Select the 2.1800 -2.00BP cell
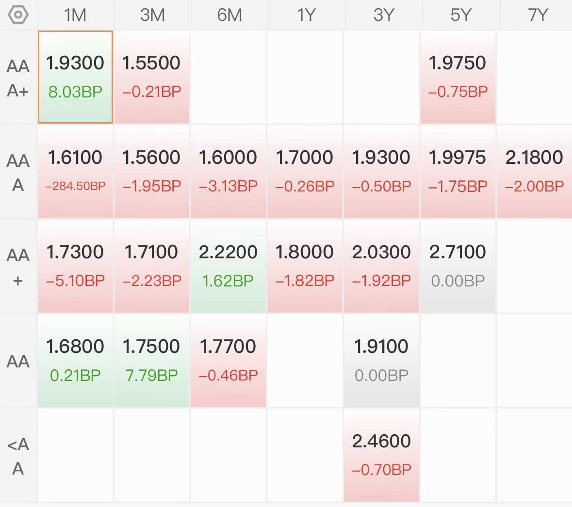Viewport: 572px width, 507px height. pyautogui.click(x=534, y=172)
